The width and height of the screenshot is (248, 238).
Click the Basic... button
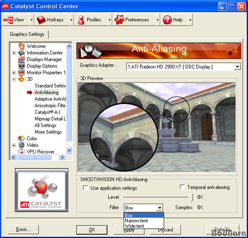(23, 229)
